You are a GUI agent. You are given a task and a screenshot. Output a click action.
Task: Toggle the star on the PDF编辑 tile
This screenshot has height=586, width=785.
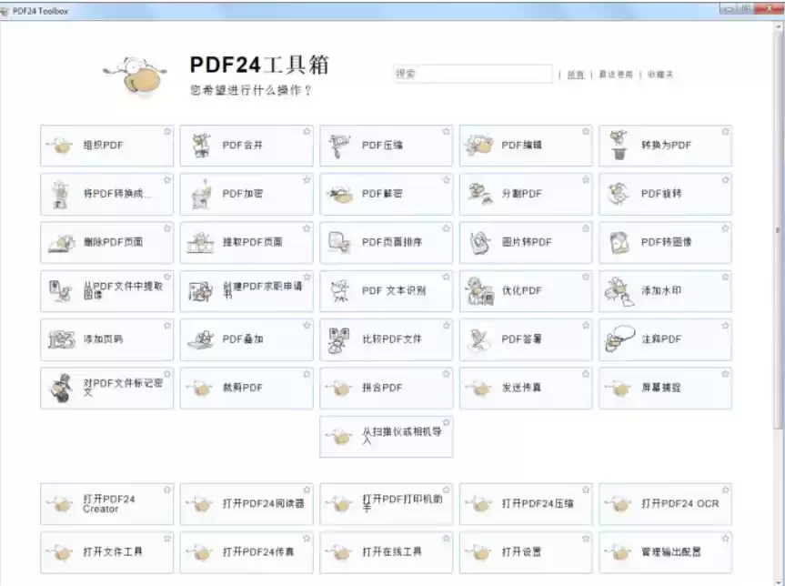pyautogui.click(x=586, y=132)
